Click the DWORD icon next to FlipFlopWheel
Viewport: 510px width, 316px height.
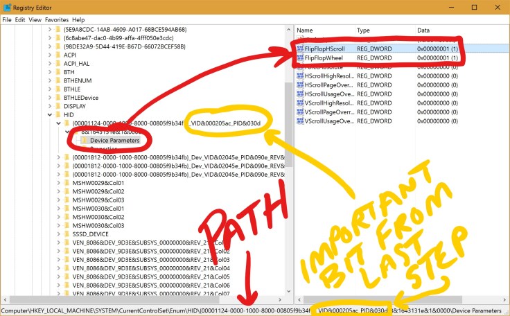point(300,58)
